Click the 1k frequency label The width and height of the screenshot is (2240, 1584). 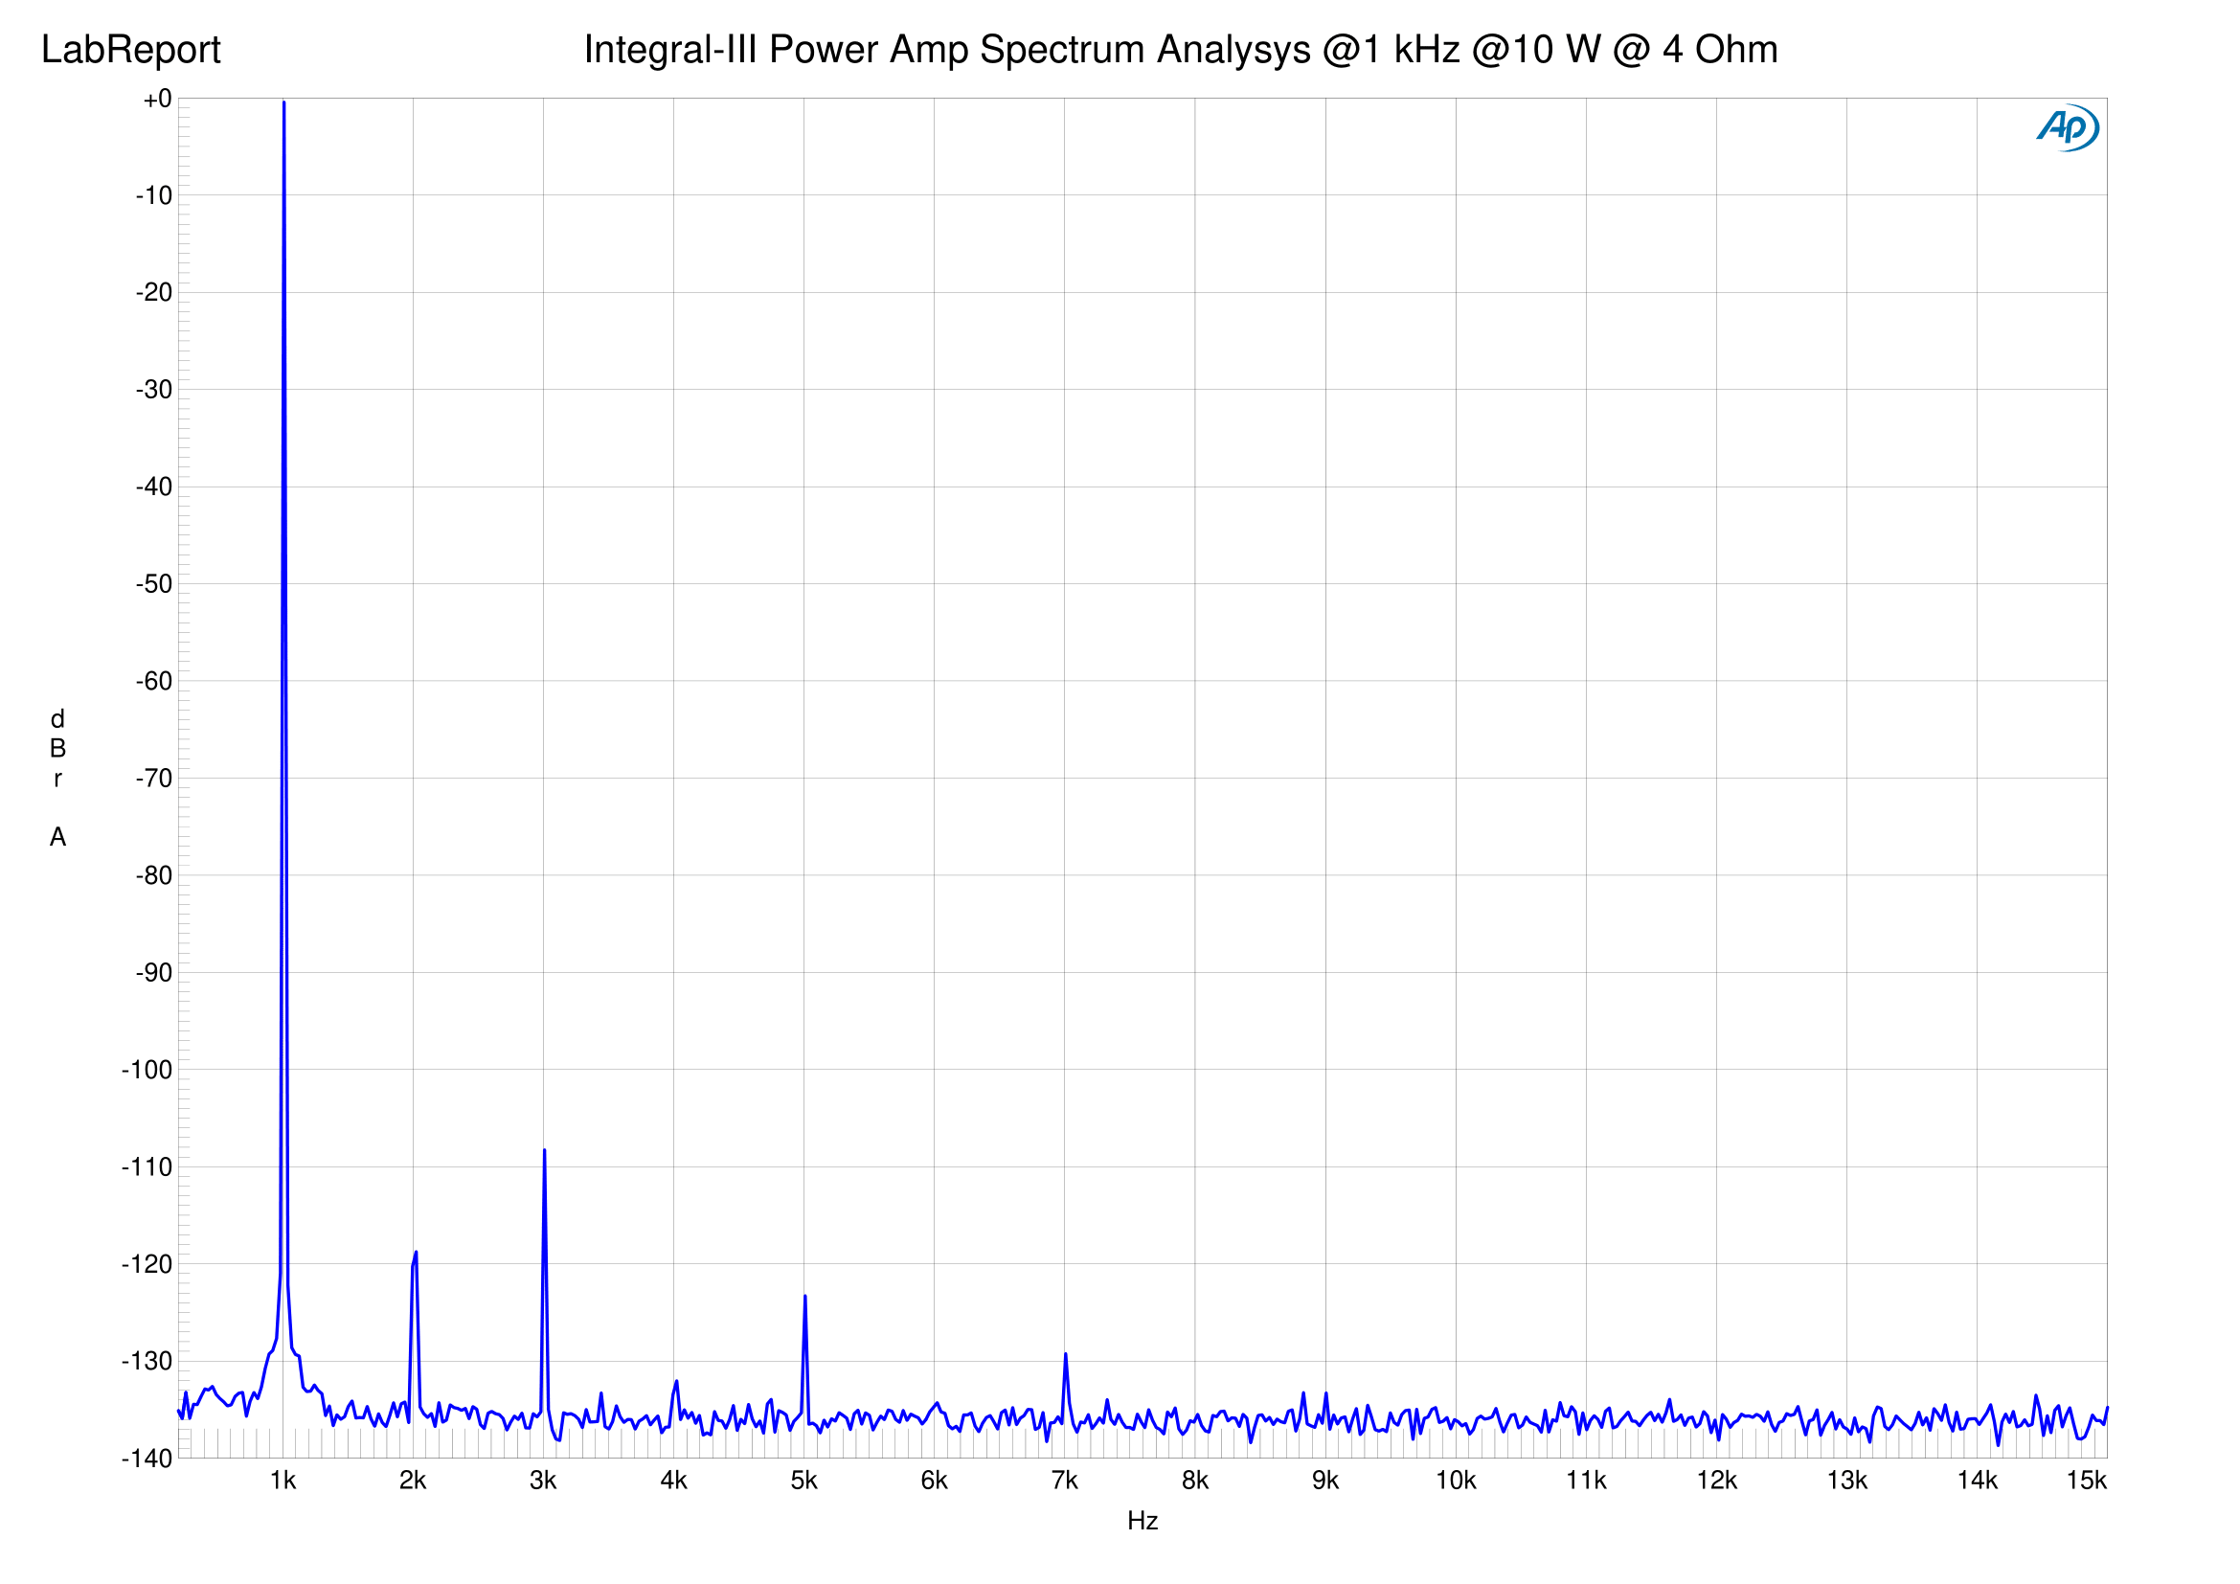(x=283, y=1481)
